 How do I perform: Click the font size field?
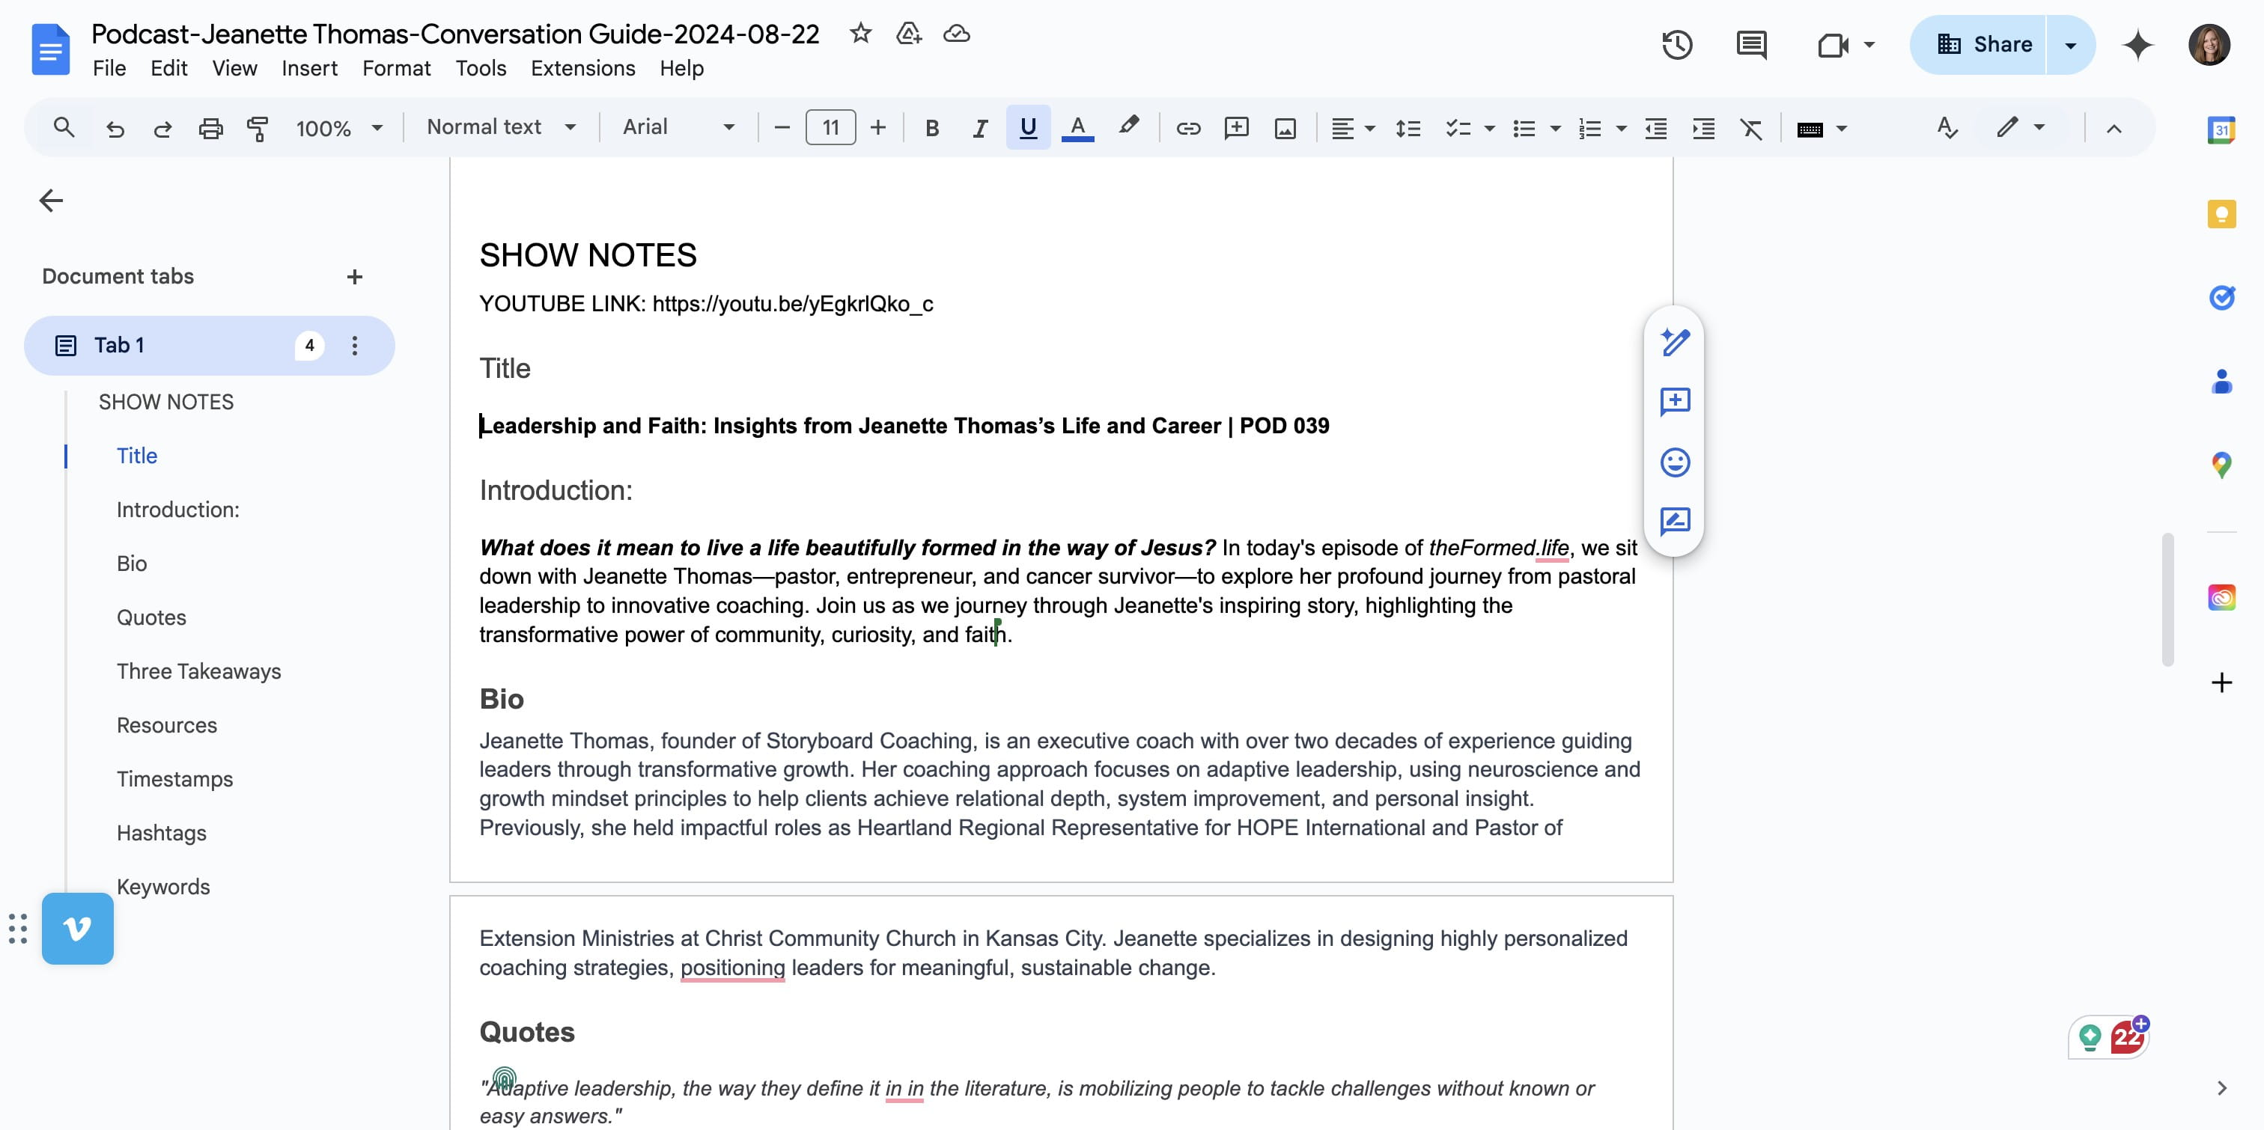pos(830,128)
